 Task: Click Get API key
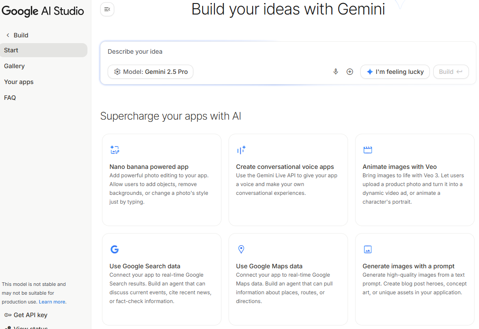(x=26, y=315)
